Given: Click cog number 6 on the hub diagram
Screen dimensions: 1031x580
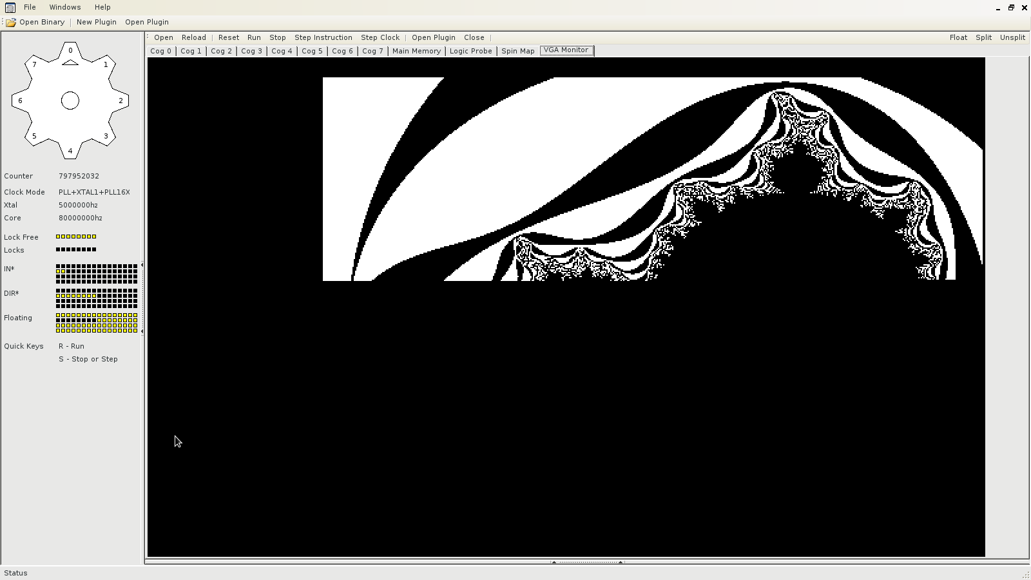Looking at the screenshot, I should (21, 101).
